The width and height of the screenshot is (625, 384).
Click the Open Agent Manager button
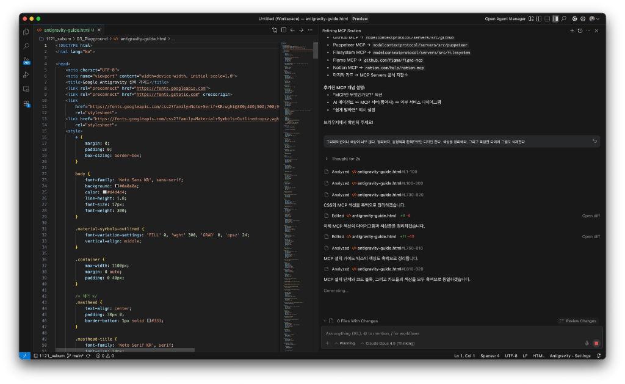(505, 19)
